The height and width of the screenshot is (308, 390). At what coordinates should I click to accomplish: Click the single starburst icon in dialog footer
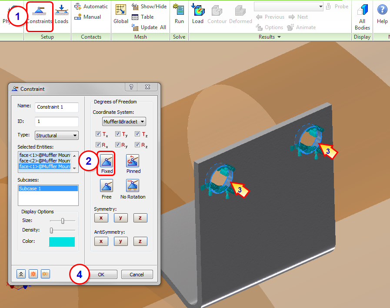[33, 274]
